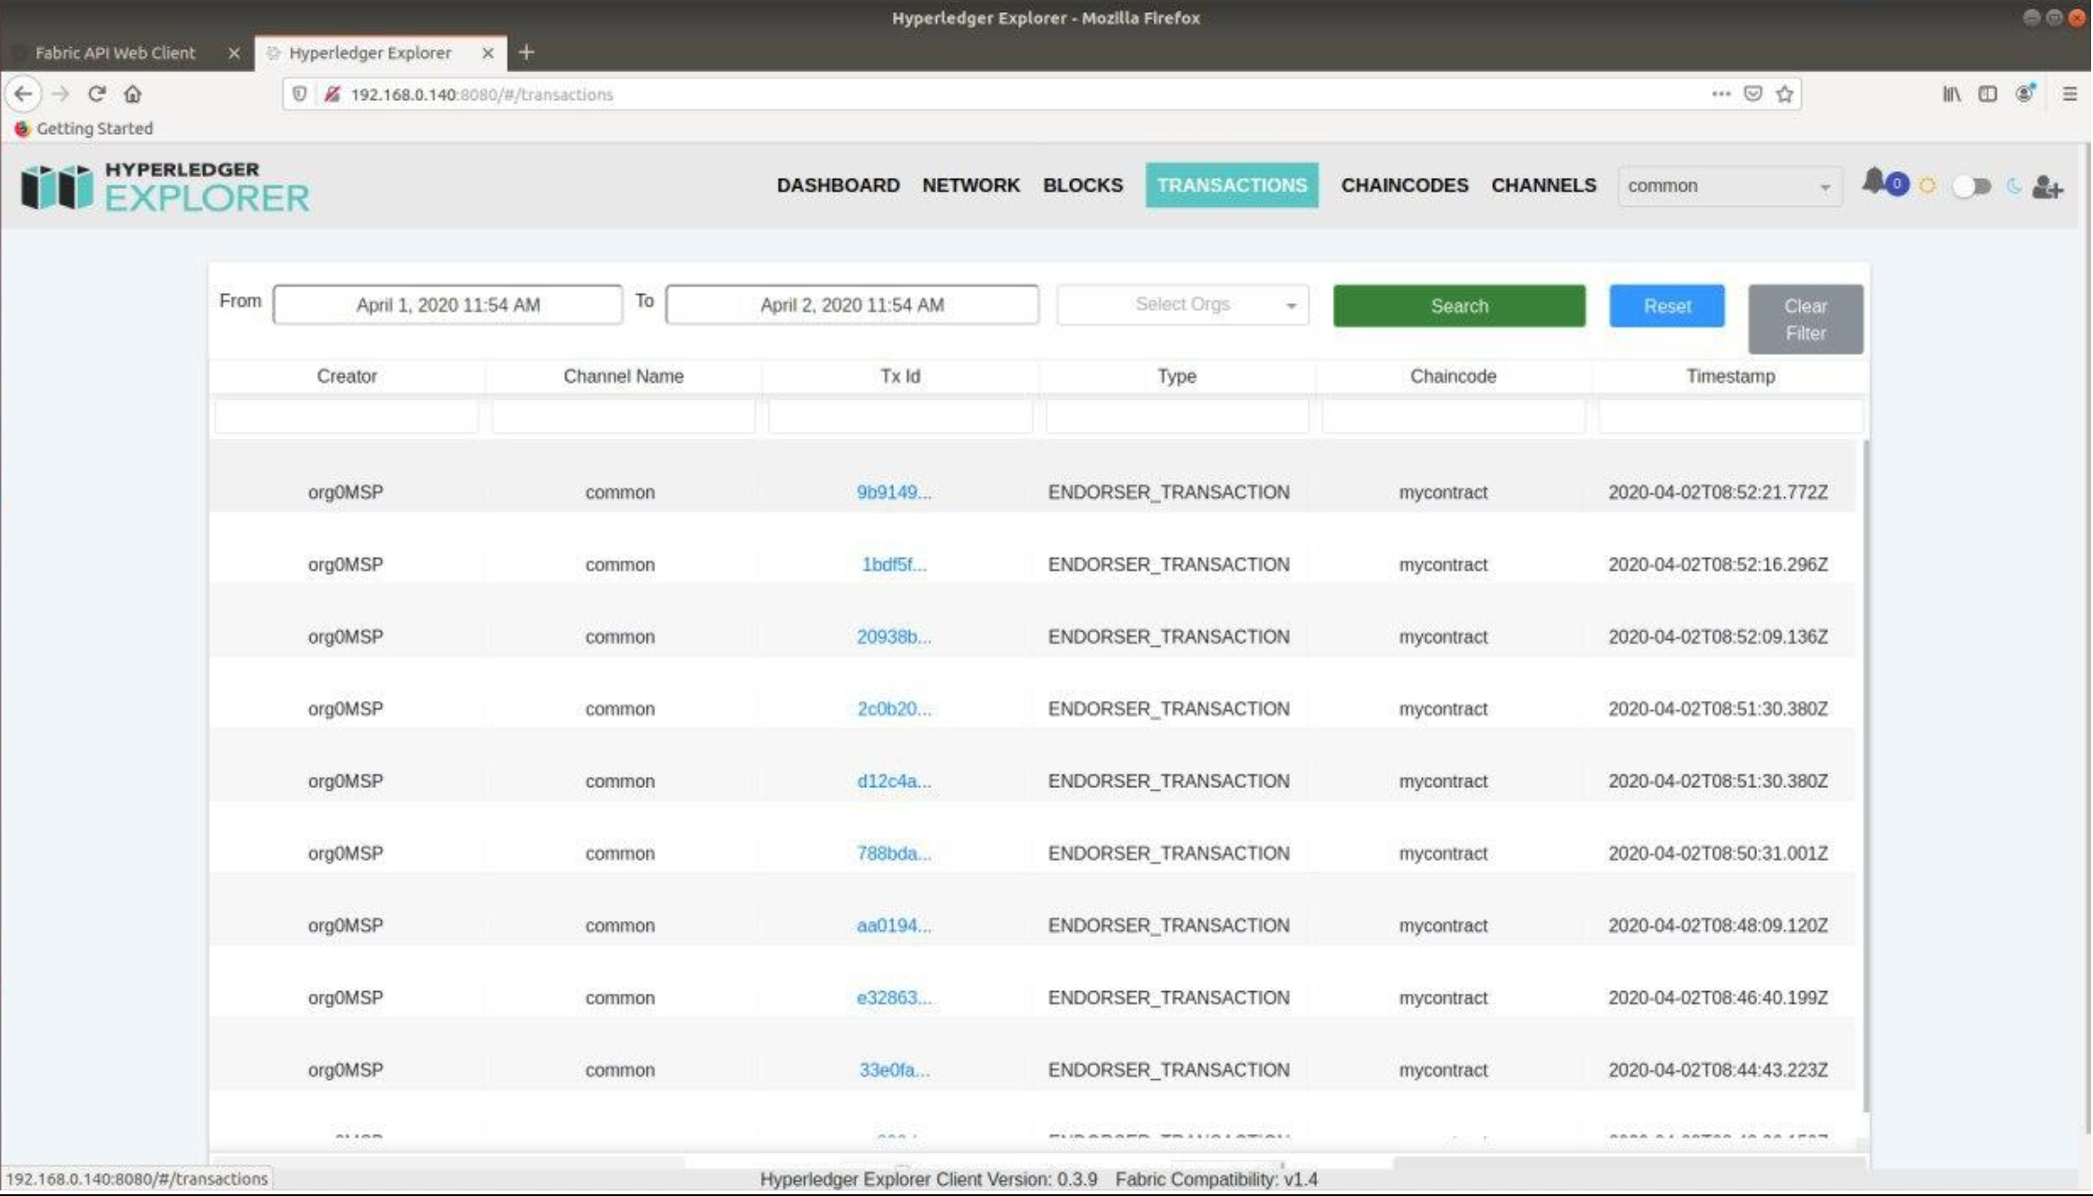
Task: Click the register user icon
Action: 2047,187
